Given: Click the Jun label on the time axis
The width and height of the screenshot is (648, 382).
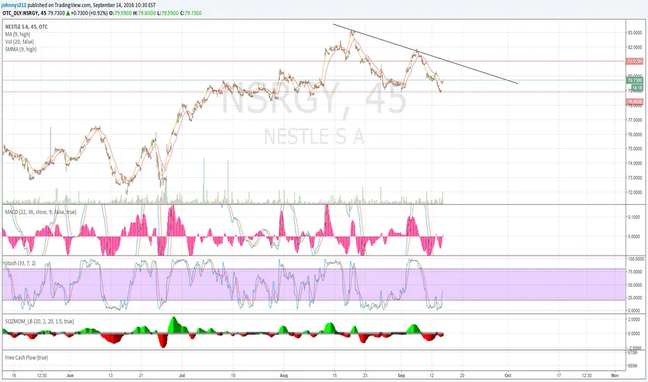Looking at the screenshot, I should point(70,375).
